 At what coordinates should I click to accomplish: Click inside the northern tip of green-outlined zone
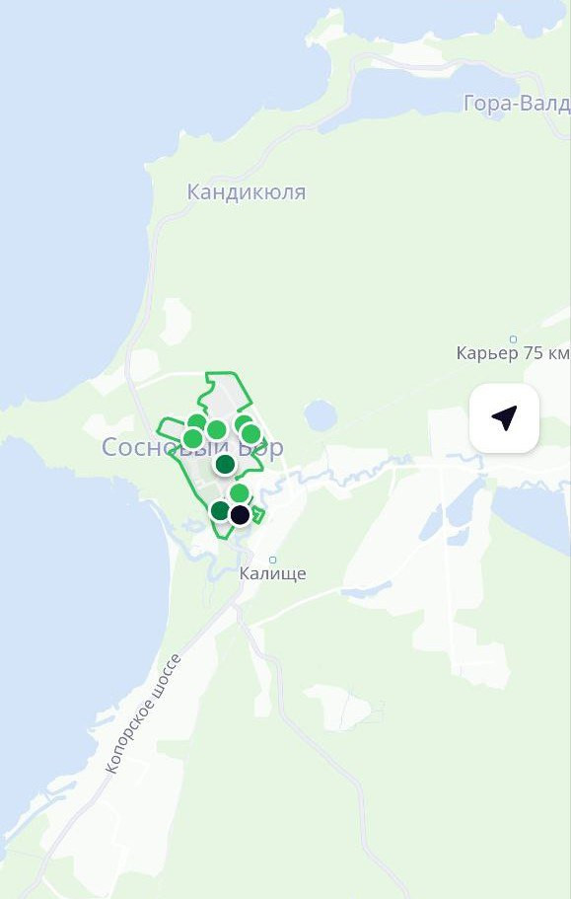[x=223, y=383]
